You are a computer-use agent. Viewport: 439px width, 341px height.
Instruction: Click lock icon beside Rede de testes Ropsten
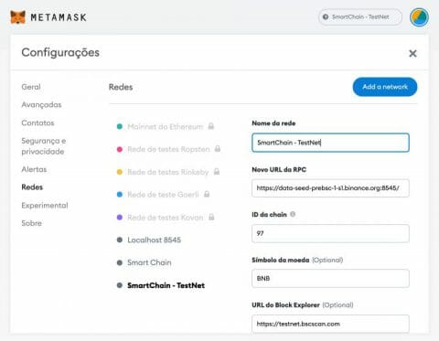click(218, 149)
